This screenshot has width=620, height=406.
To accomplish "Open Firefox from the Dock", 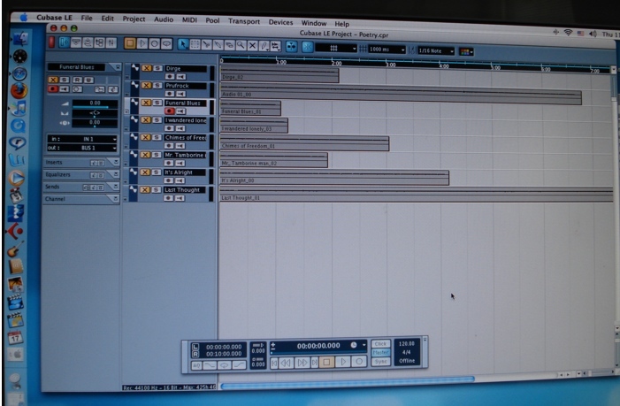I will tap(18, 90).
